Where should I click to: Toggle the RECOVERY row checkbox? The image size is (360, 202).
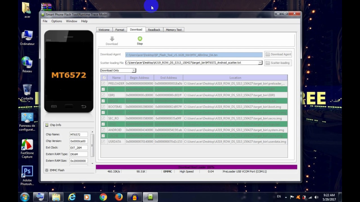(103, 113)
